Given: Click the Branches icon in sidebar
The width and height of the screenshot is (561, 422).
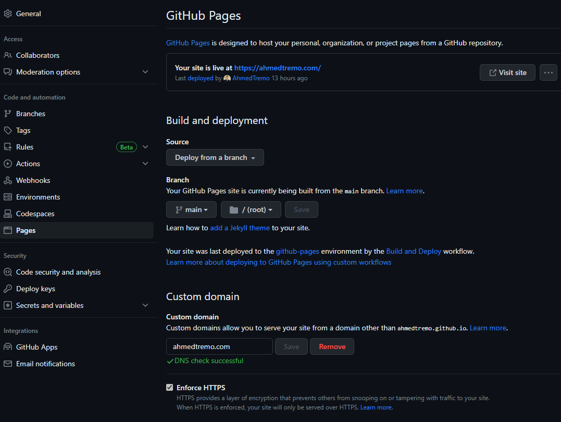Looking at the screenshot, I should (x=7, y=114).
